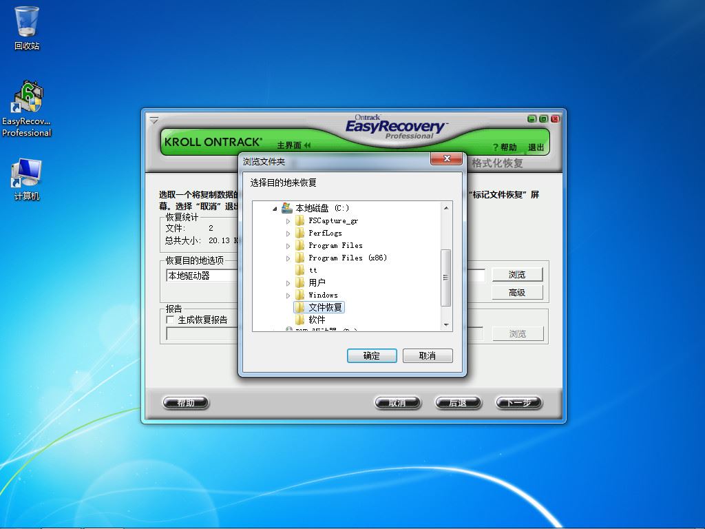
Task: Open the Recycle Bin desktop icon
Action: pyautogui.click(x=27, y=28)
